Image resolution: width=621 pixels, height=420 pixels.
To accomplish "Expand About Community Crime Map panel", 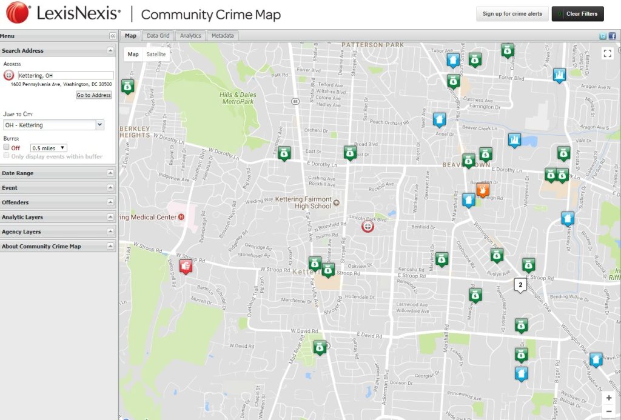I will [110, 246].
